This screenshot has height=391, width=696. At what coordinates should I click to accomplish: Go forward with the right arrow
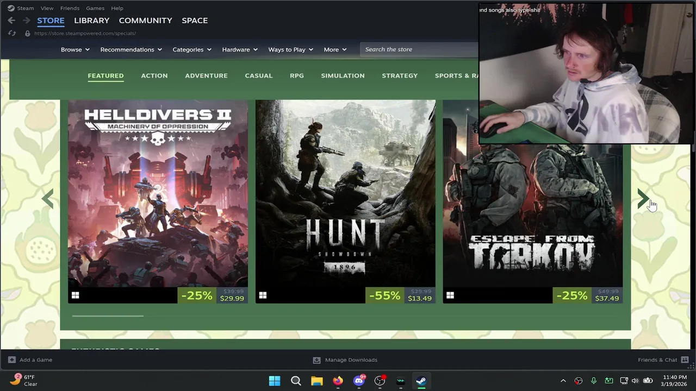[26, 21]
